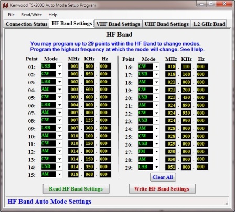Expand Mode dropdown for point 12
This screenshot has height=212, width=235.
coord(59,151)
